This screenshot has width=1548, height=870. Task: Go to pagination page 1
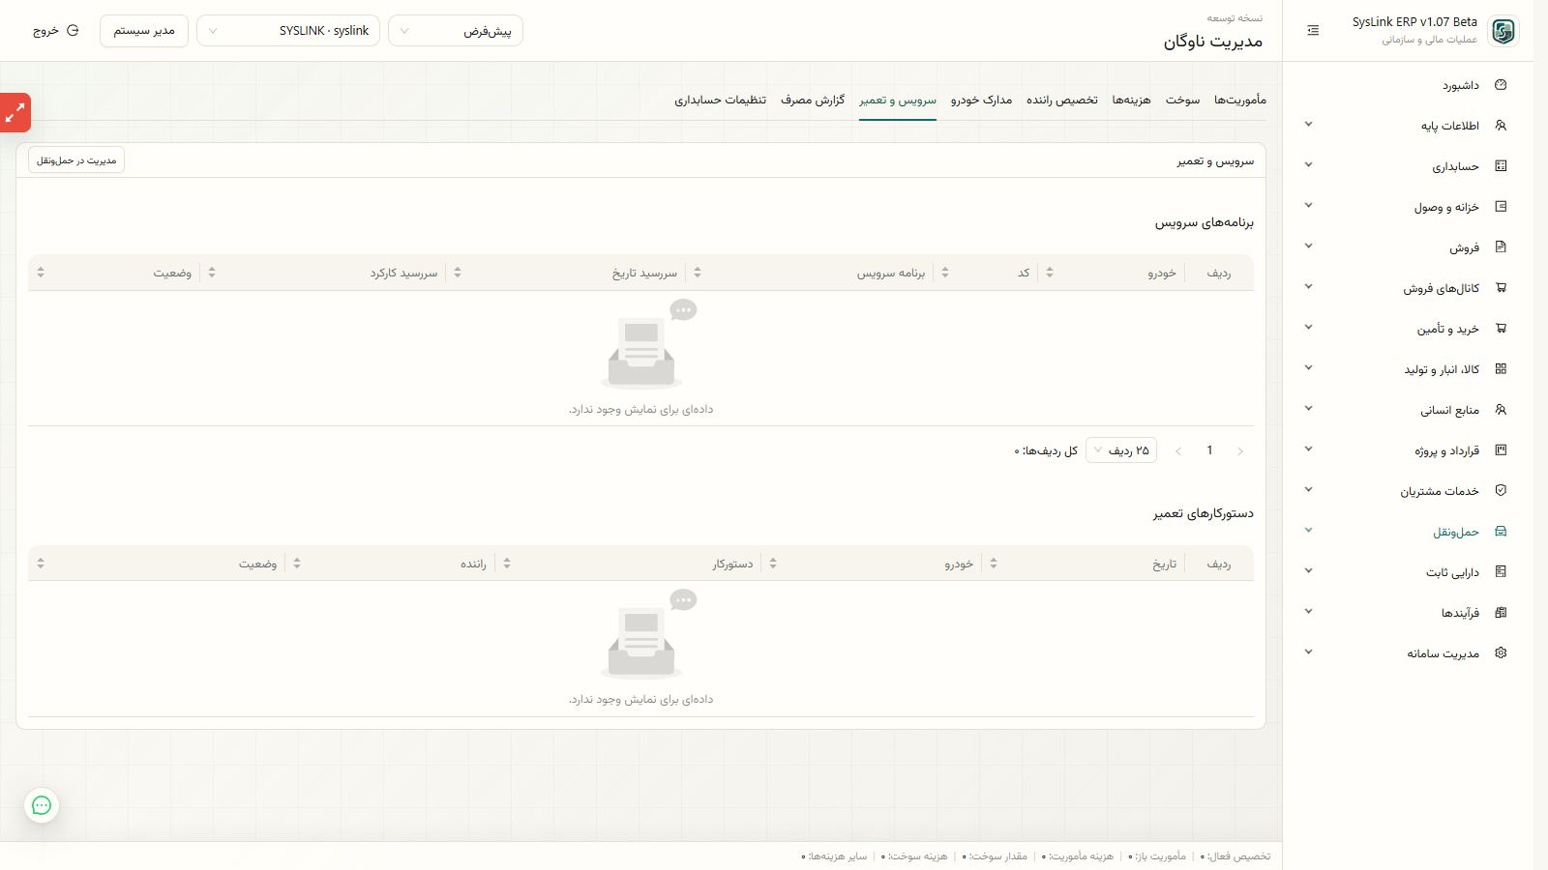pos(1209,450)
